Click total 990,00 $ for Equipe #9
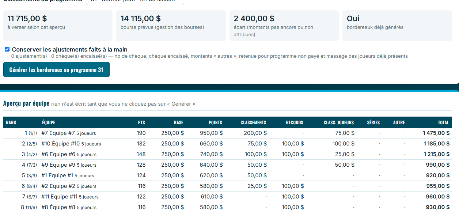The width and height of the screenshot is (459, 212). click(438, 165)
